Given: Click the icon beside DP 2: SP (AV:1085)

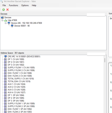Looking at the screenshot, I should [6, 98].
